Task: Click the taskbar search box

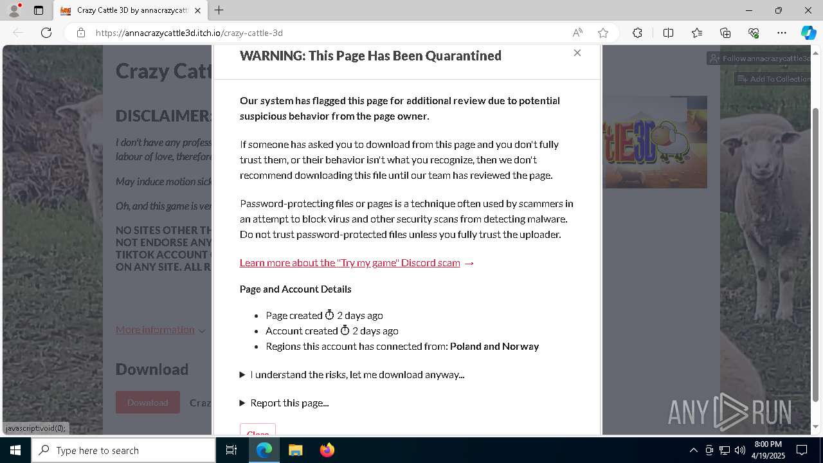Action: click(123, 450)
